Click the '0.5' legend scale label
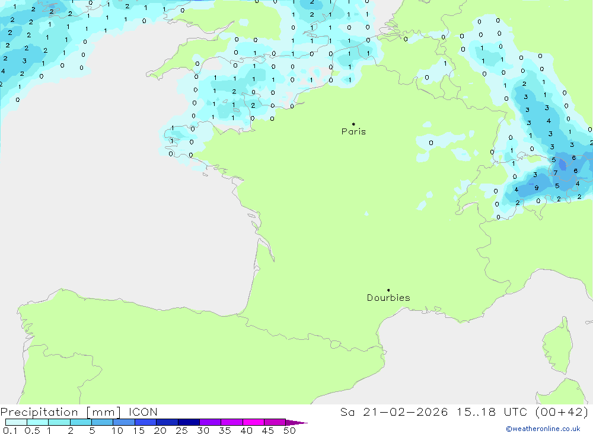This screenshot has height=434, width=593. (x=32, y=430)
